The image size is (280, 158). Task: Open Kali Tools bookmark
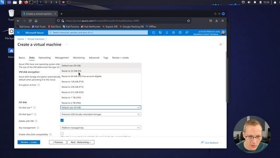pyautogui.click(x=39, y=27)
